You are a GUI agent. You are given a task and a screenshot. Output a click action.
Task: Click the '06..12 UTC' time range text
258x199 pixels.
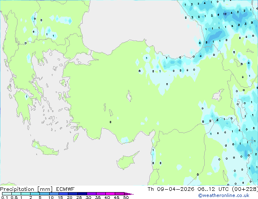click(x=213, y=189)
